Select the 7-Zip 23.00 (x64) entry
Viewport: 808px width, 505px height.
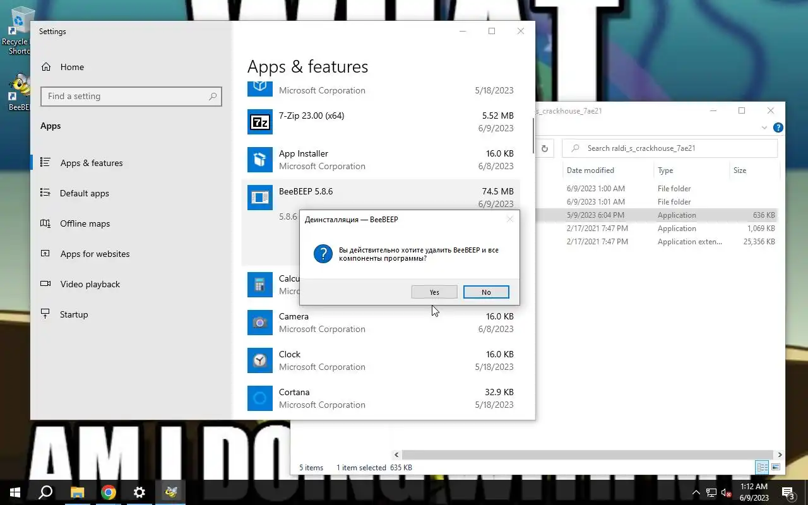381,122
